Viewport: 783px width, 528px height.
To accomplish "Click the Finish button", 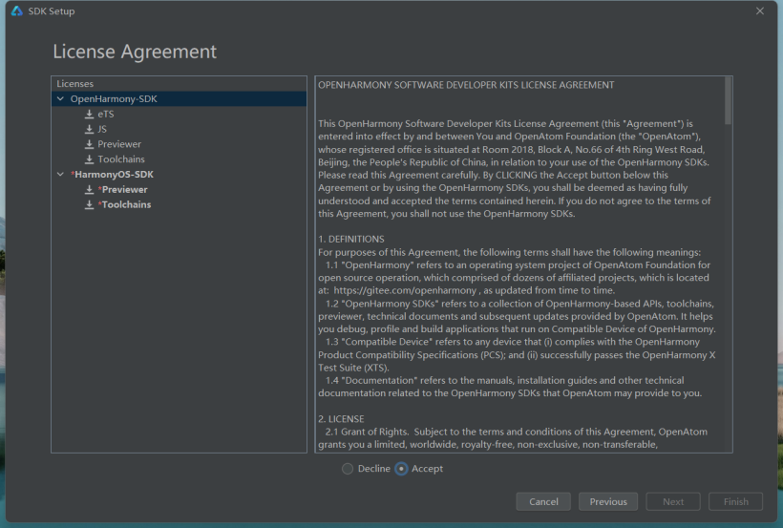I will [735, 501].
